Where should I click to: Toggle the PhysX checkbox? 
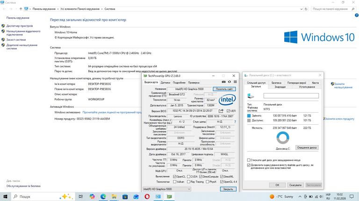[x=207, y=181]
